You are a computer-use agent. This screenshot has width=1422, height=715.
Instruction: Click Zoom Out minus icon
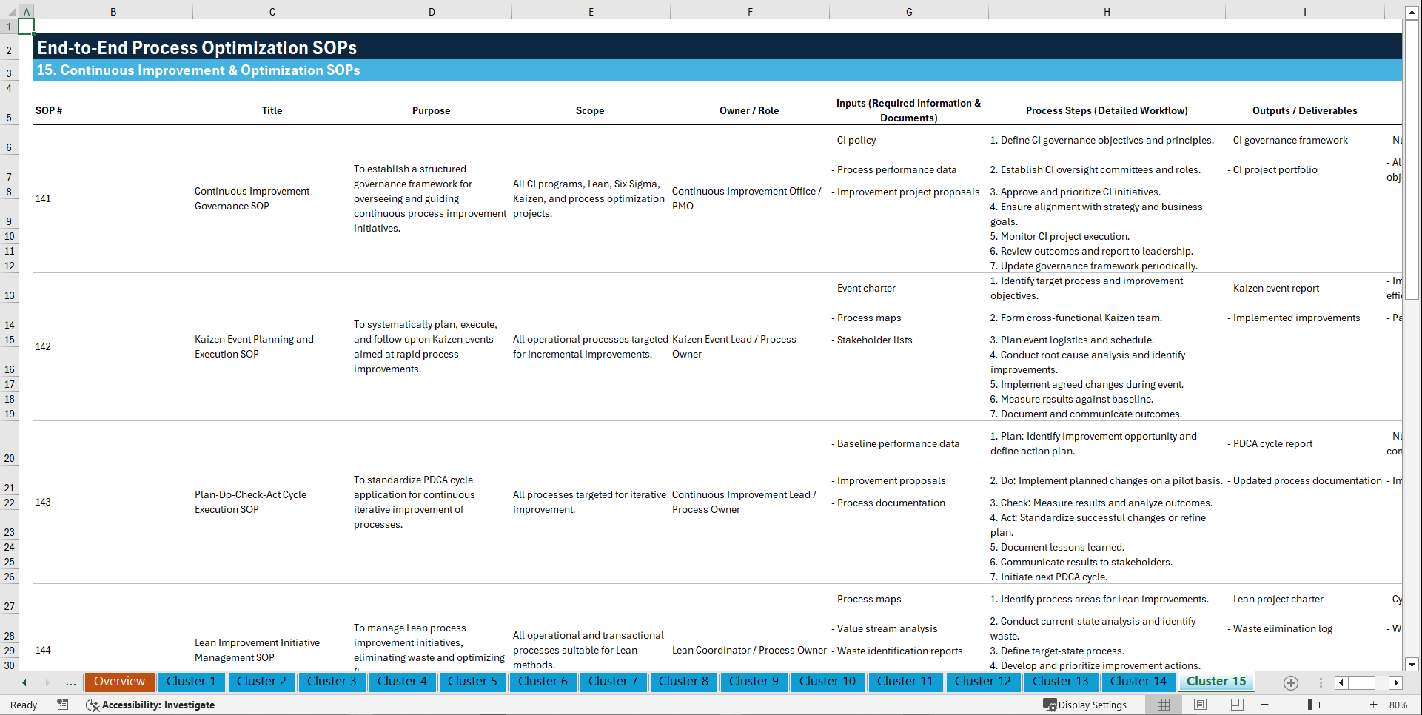(x=1264, y=705)
